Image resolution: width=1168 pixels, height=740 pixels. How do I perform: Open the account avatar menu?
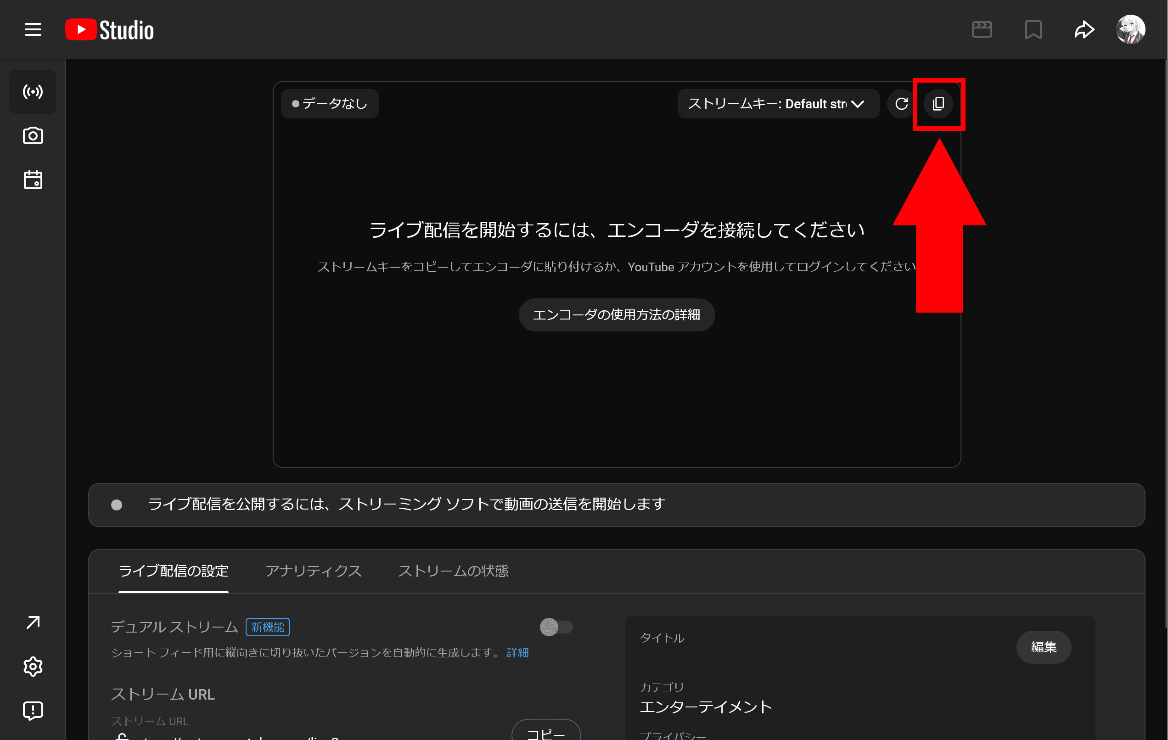(x=1131, y=29)
